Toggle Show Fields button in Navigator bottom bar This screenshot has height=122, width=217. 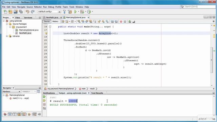tap(10, 114)
